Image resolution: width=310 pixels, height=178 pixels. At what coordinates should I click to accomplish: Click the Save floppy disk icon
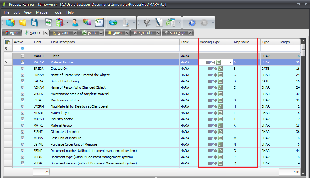pos(34,23)
